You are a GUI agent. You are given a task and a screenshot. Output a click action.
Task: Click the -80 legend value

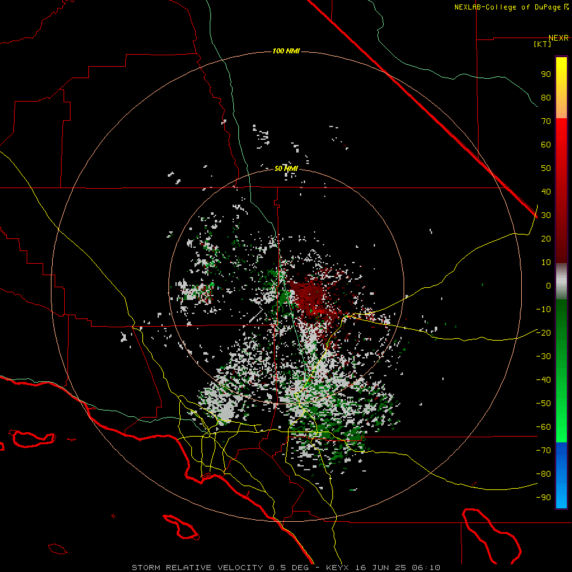tap(543, 474)
